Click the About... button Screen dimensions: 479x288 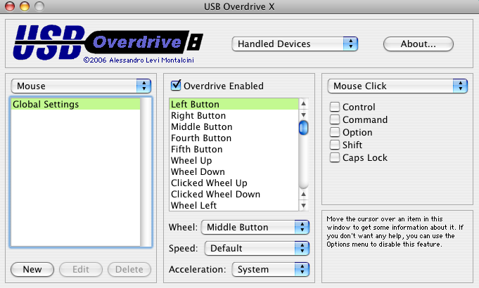(x=419, y=44)
